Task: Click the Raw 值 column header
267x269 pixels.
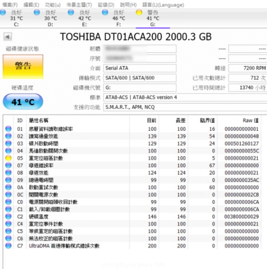Action: point(239,121)
